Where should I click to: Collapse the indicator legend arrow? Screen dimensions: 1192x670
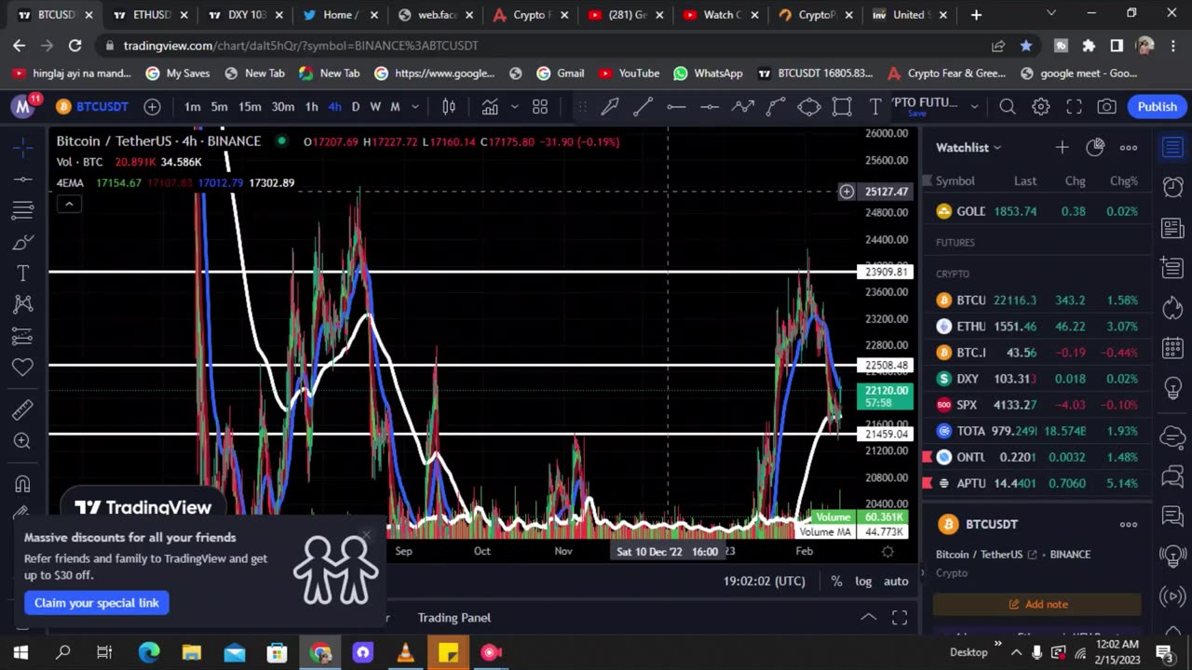(69, 204)
